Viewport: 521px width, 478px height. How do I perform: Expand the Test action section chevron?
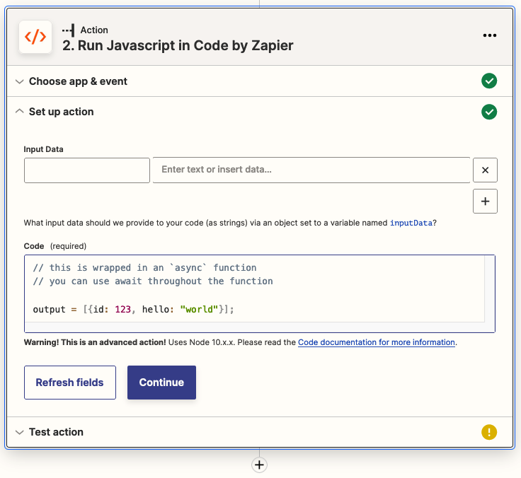(19, 432)
